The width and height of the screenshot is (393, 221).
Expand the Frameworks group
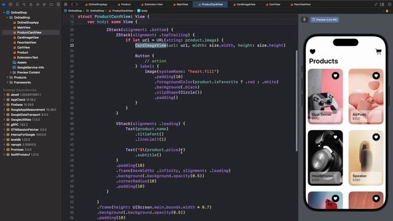pyautogui.click(x=7, y=82)
